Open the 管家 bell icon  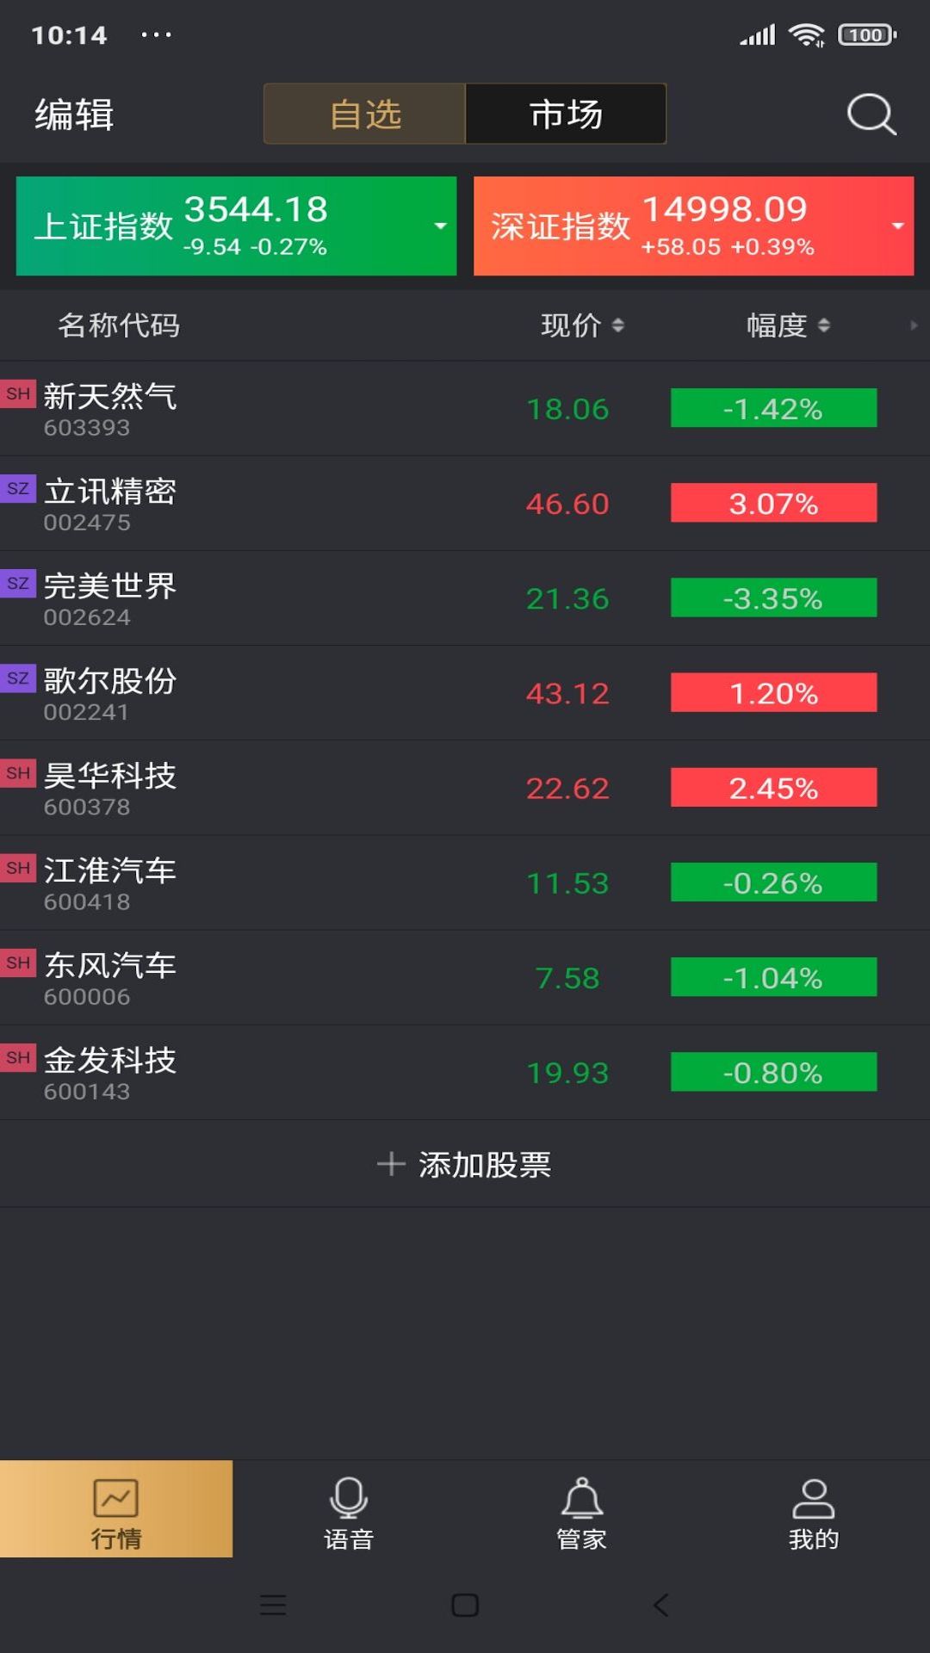[x=582, y=1499]
